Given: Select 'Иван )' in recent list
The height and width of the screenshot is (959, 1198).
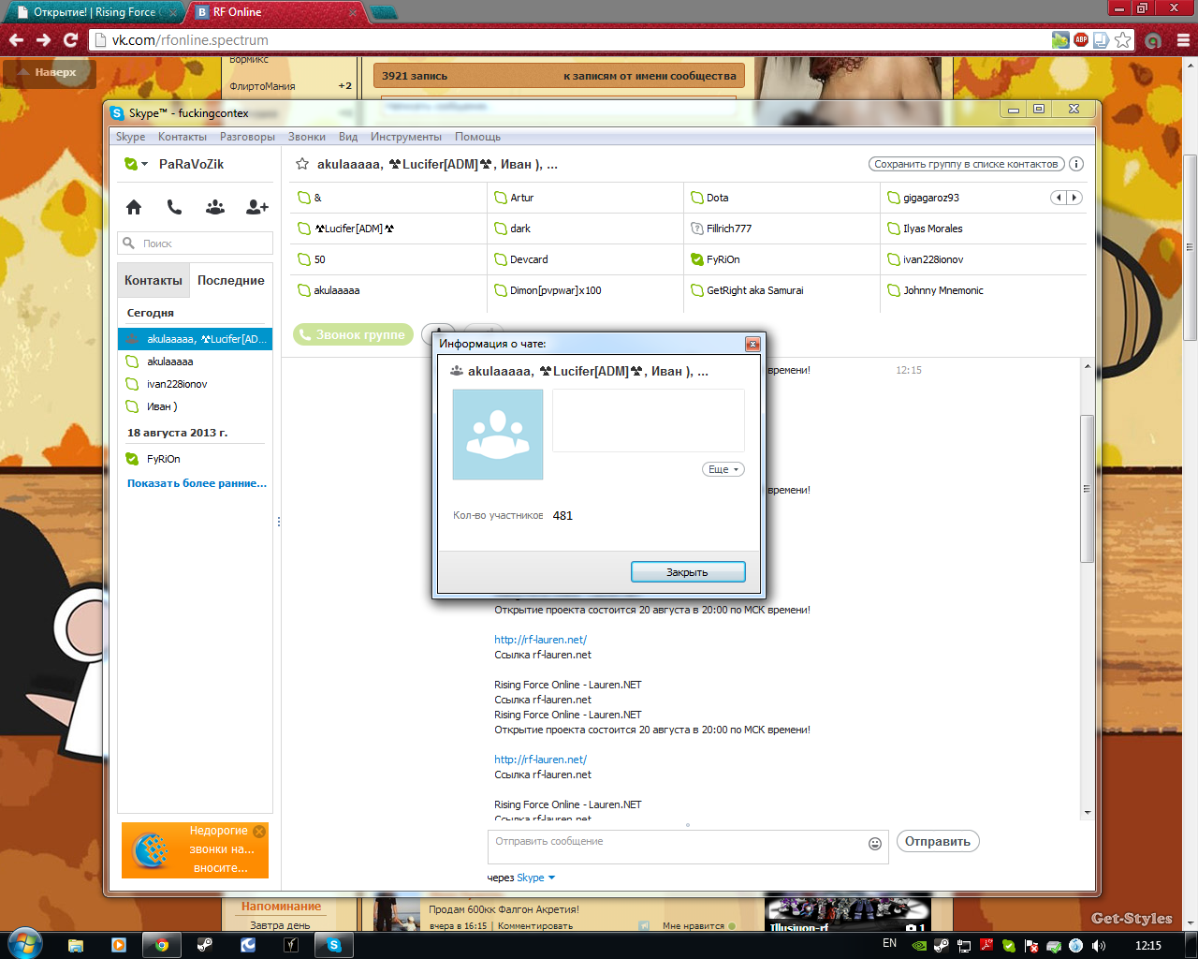Looking at the screenshot, I should coord(195,406).
